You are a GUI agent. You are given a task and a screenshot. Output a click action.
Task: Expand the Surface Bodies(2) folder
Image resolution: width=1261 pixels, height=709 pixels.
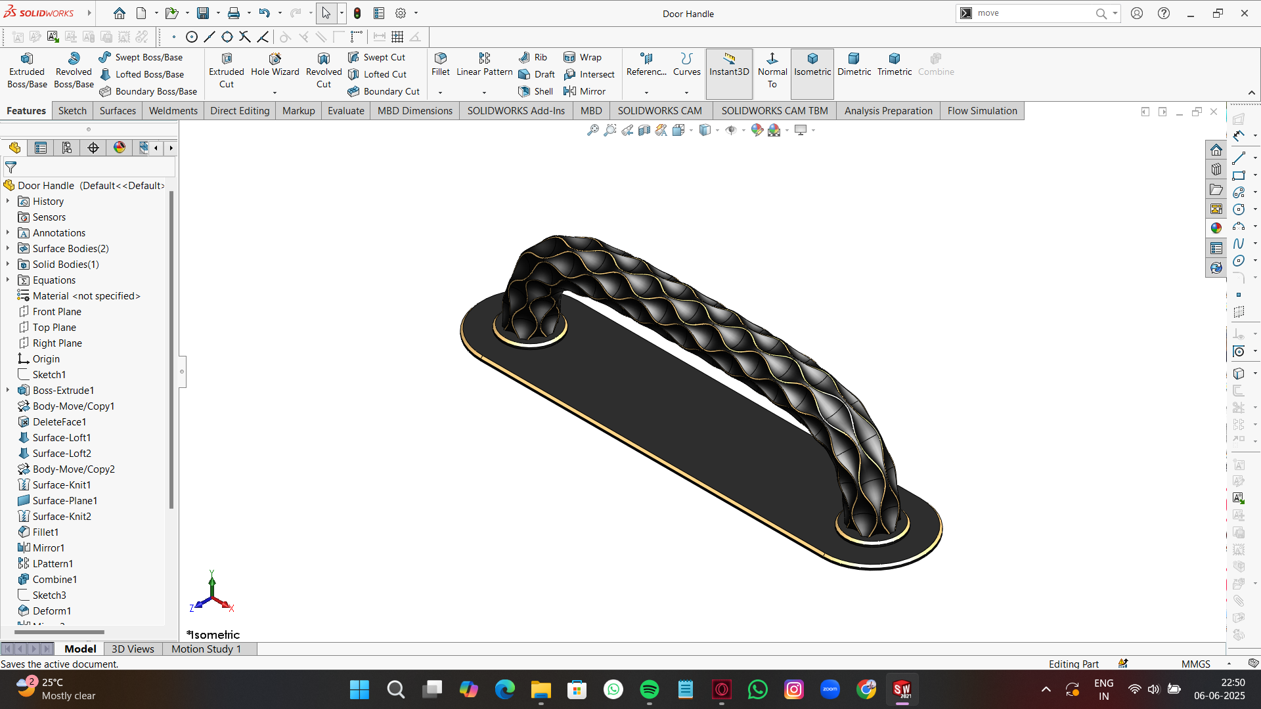point(8,249)
